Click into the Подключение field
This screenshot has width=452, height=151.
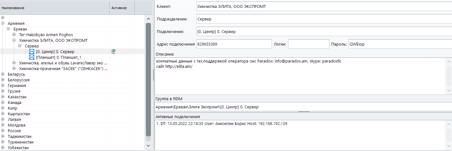(x=324, y=31)
